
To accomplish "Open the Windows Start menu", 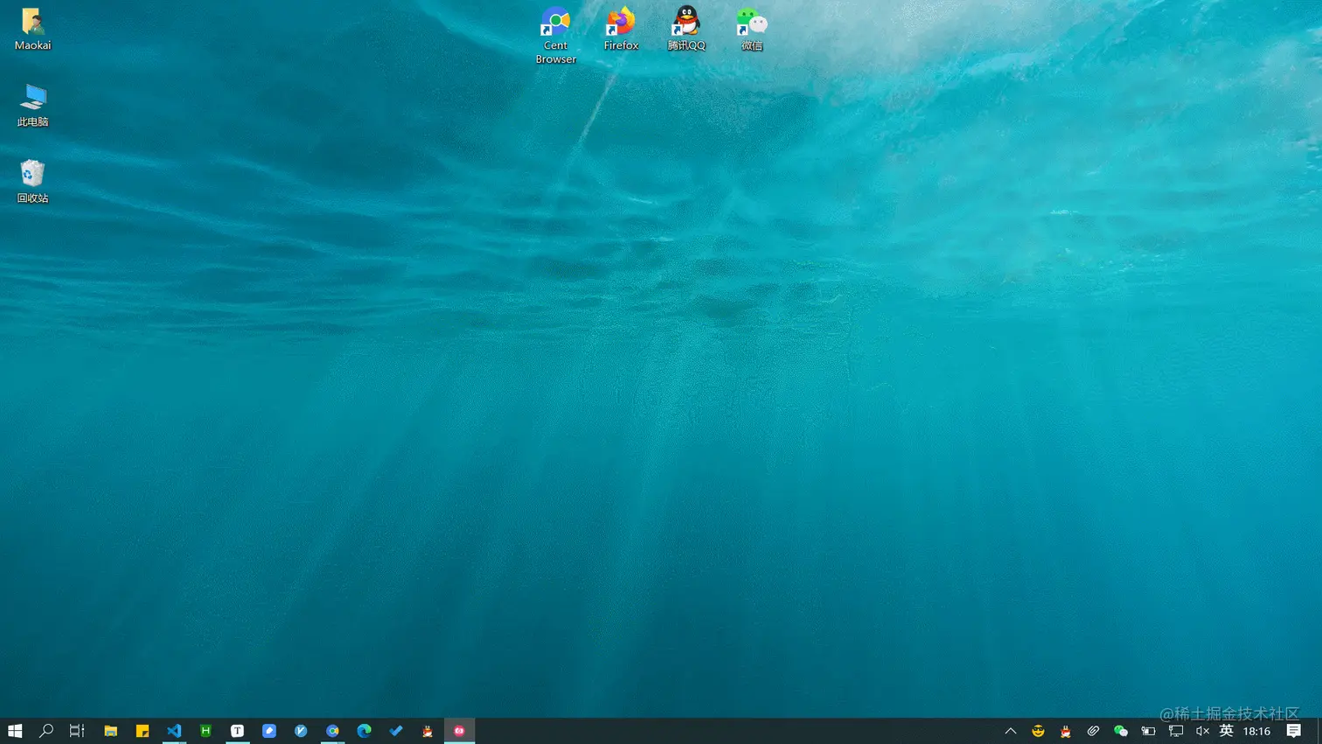I will pos(15,731).
